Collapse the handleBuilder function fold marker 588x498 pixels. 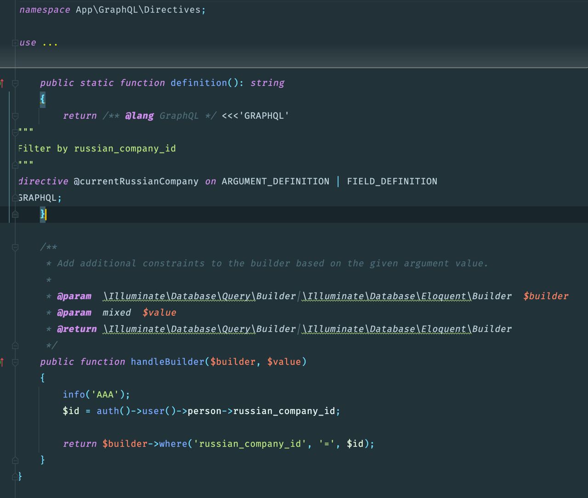coord(15,362)
